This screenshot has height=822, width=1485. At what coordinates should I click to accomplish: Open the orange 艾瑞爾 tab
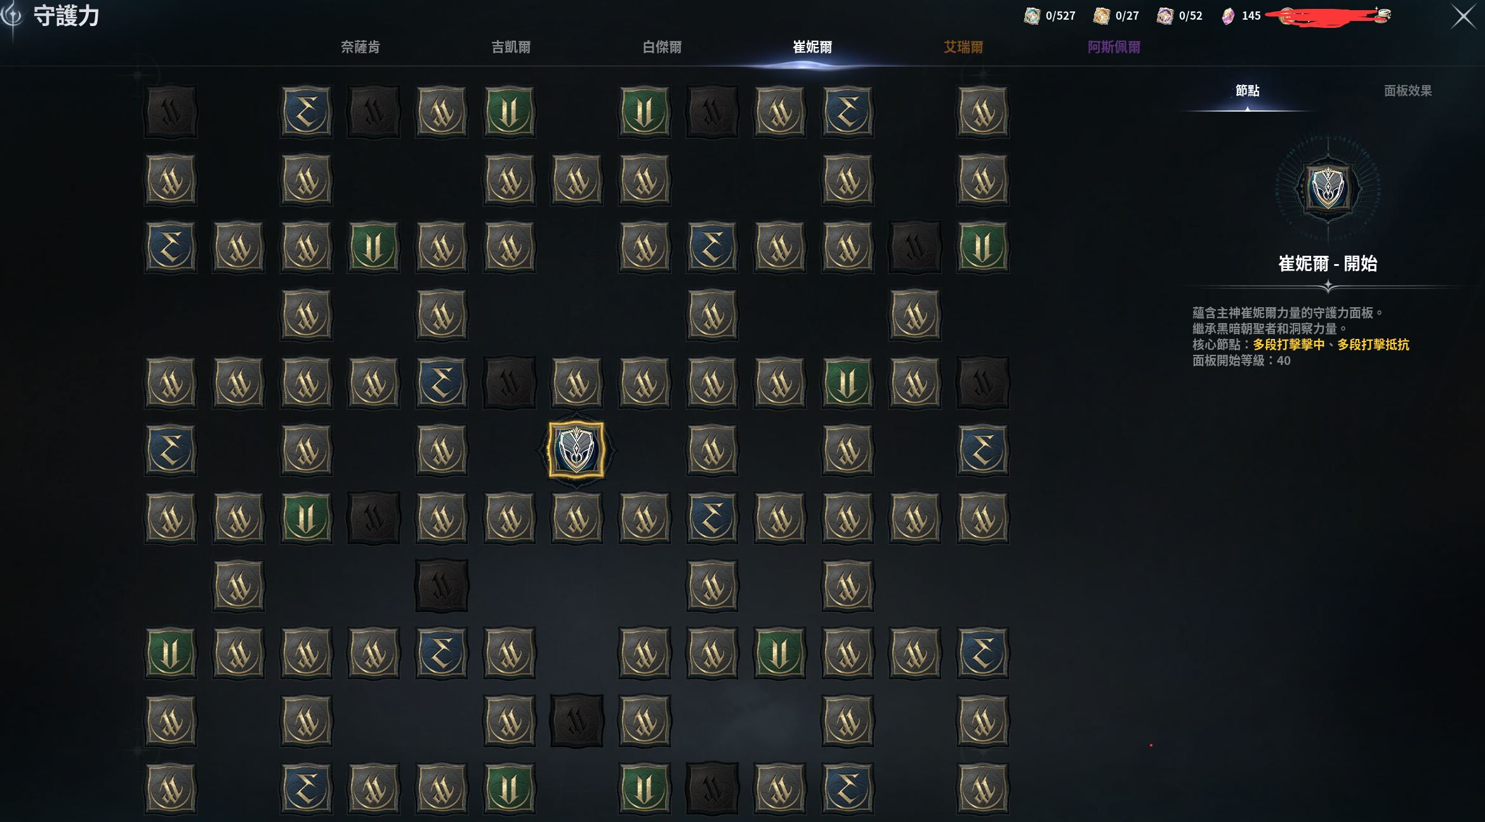click(x=963, y=47)
